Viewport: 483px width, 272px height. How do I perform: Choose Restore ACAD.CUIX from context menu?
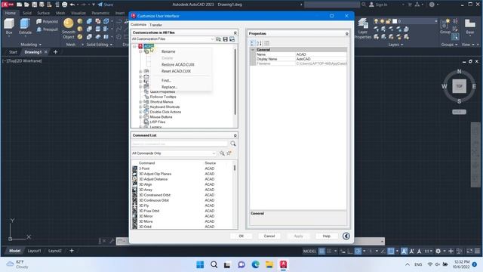click(x=178, y=65)
